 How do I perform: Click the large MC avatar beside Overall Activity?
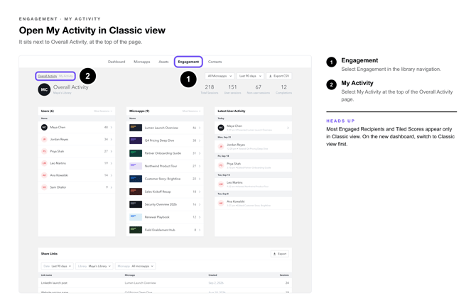pyautogui.click(x=44, y=90)
